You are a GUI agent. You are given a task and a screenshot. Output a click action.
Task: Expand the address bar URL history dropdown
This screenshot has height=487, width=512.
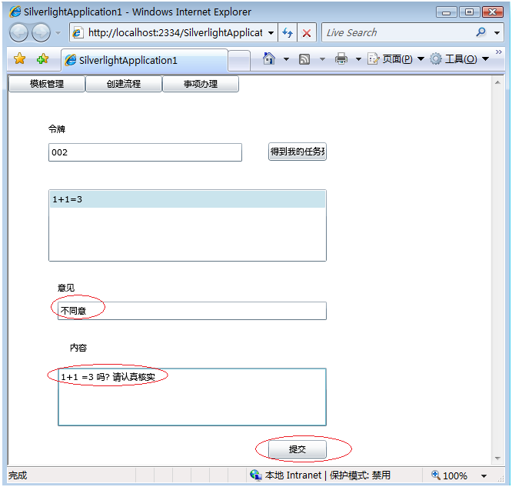click(271, 32)
